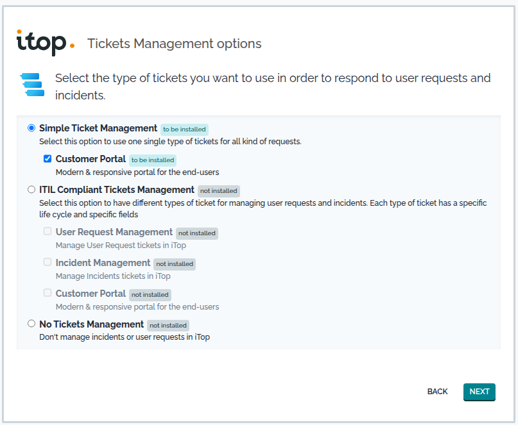
Task: Click 'not installed' badge beside User Request Management
Action: [197, 233]
